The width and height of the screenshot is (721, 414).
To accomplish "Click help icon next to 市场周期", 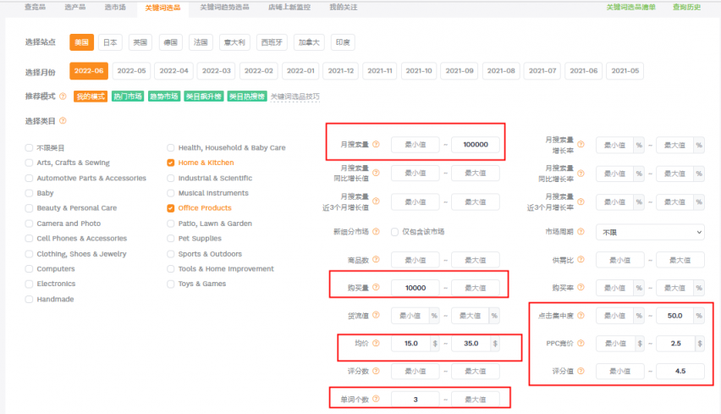I will point(581,231).
